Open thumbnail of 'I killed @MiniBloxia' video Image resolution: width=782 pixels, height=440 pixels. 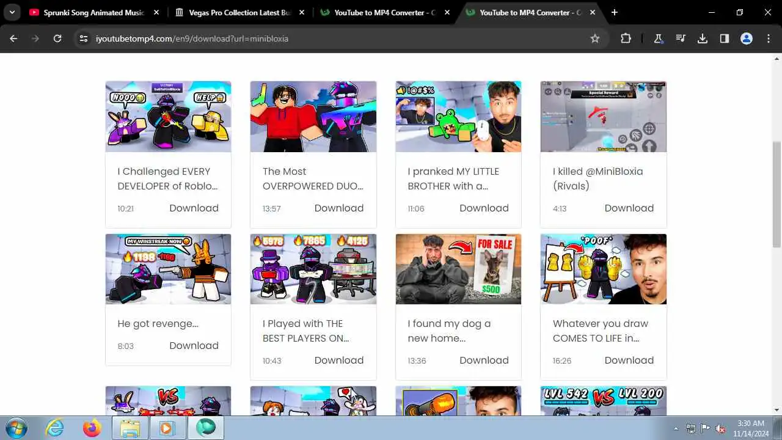point(604,117)
